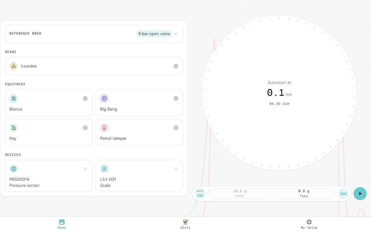Viewport: 371px width, 232px height.
Task: Click the PRS20014 pressure sensor gauge icon
Action: 14,169
